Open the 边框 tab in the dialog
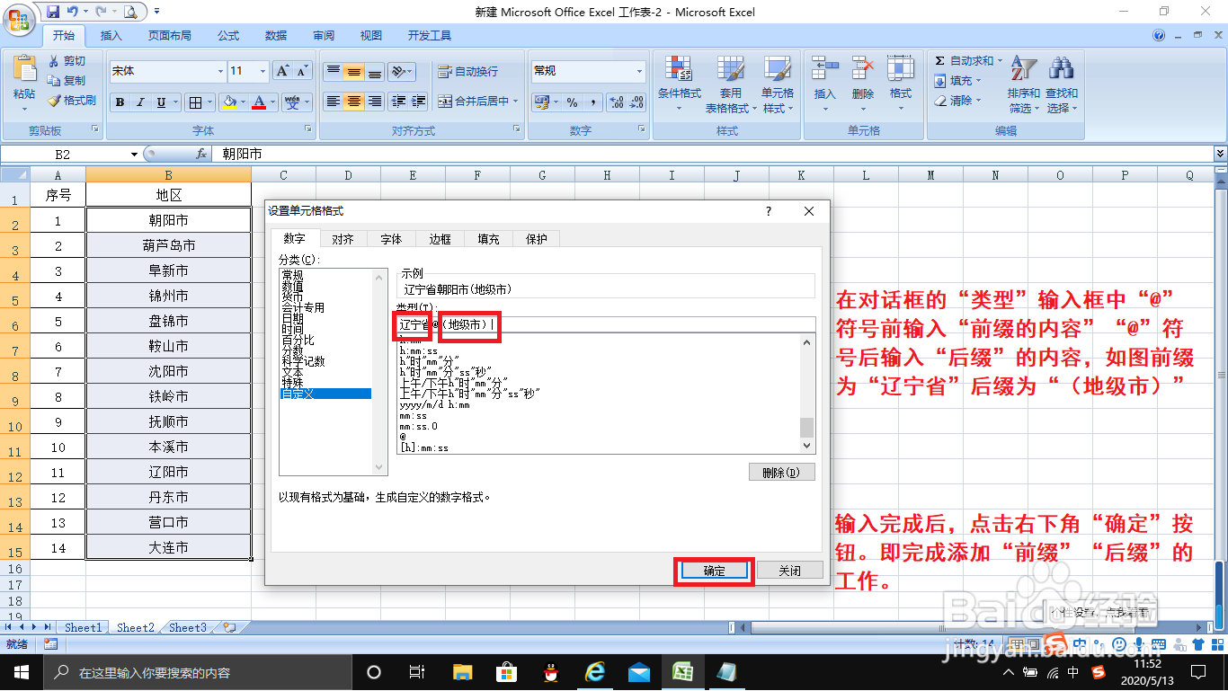Screen dimensions: 1228x691 [440, 239]
